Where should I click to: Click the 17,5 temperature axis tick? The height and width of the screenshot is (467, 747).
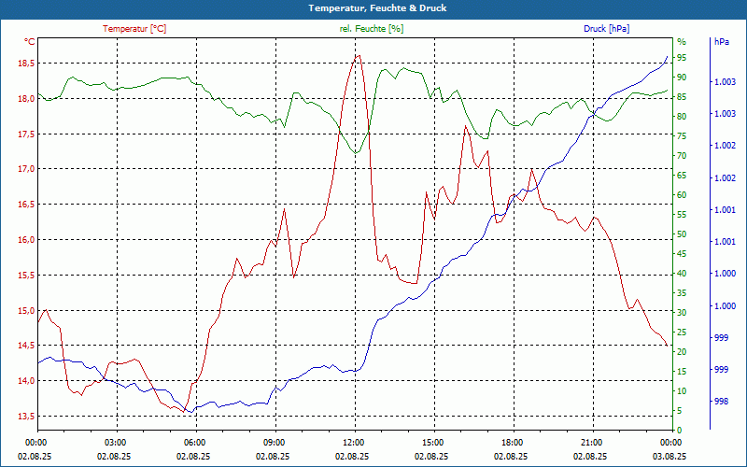[x=27, y=134]
